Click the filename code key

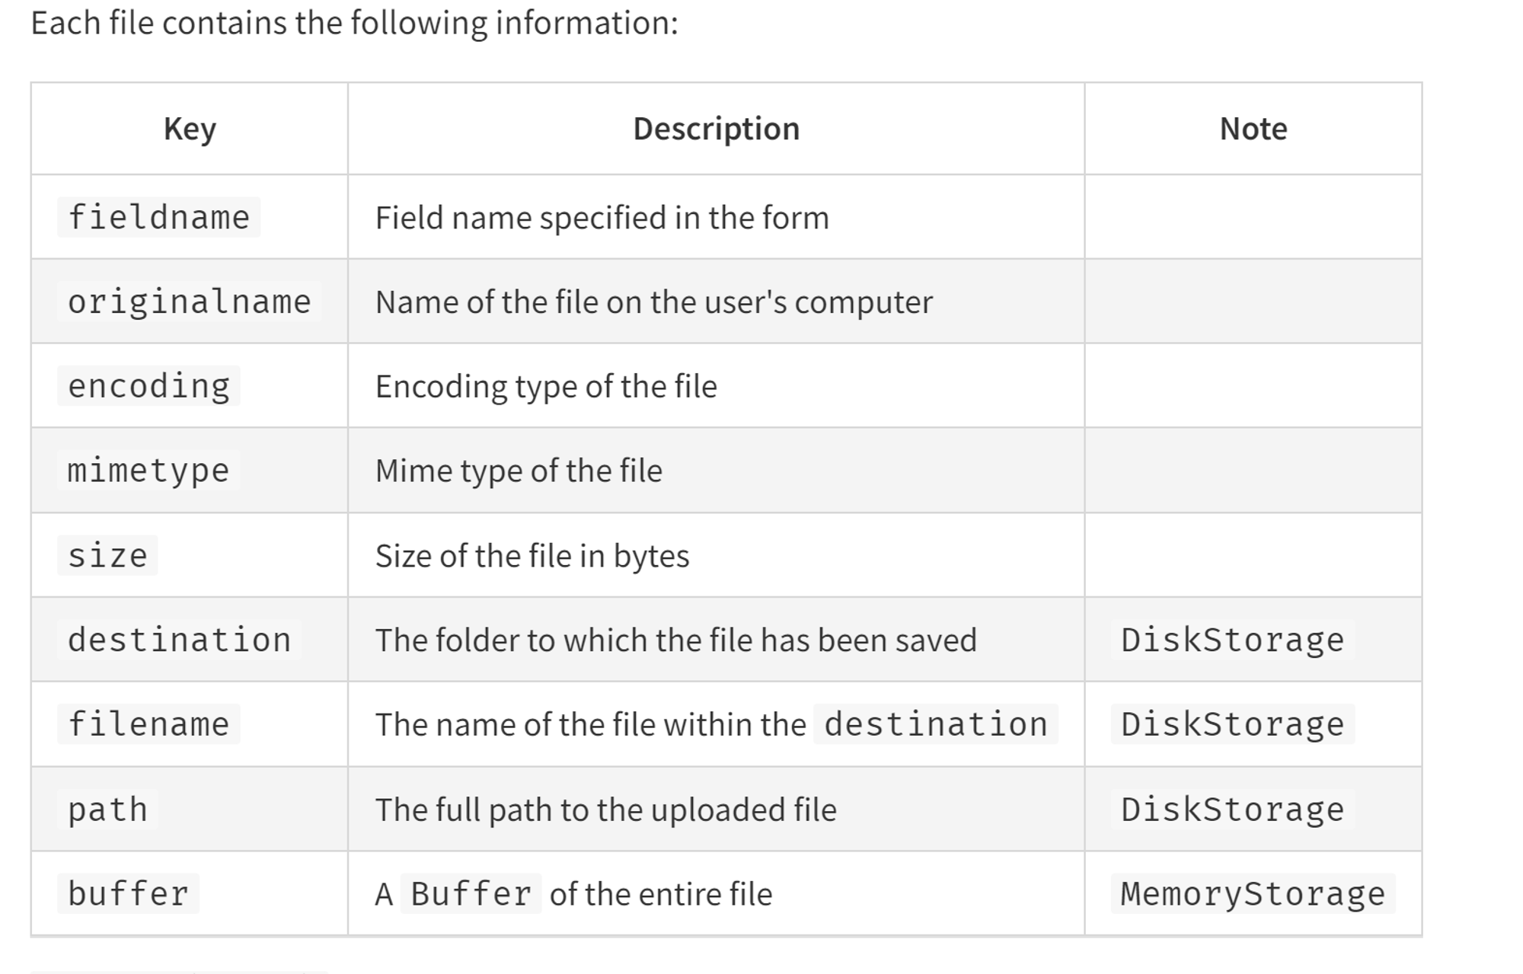click(x=148, y=724)
